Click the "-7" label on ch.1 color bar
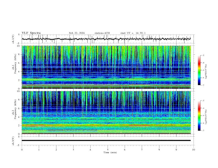 203,85
